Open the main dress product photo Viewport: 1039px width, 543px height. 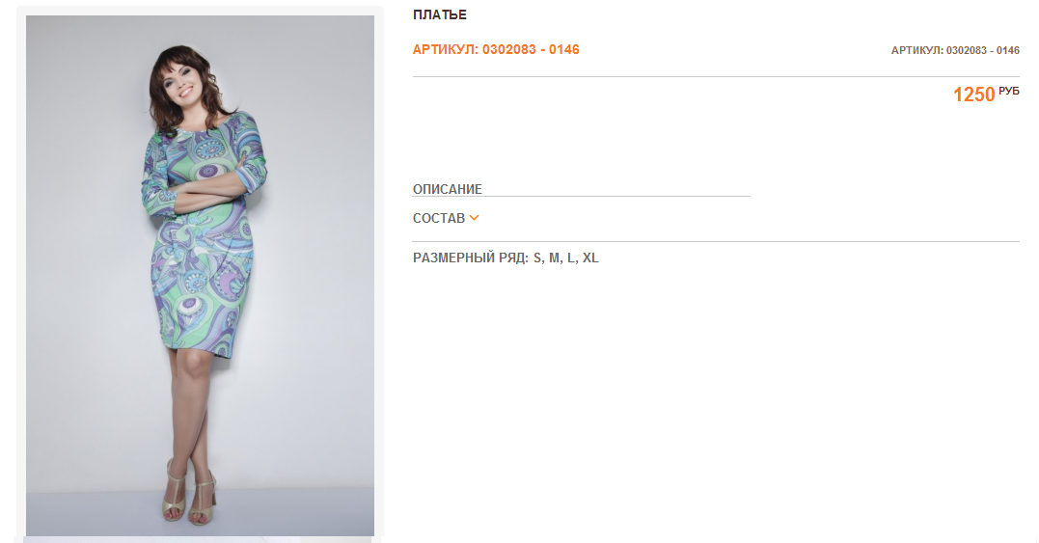pyautogui.click(x=200, y=276)
